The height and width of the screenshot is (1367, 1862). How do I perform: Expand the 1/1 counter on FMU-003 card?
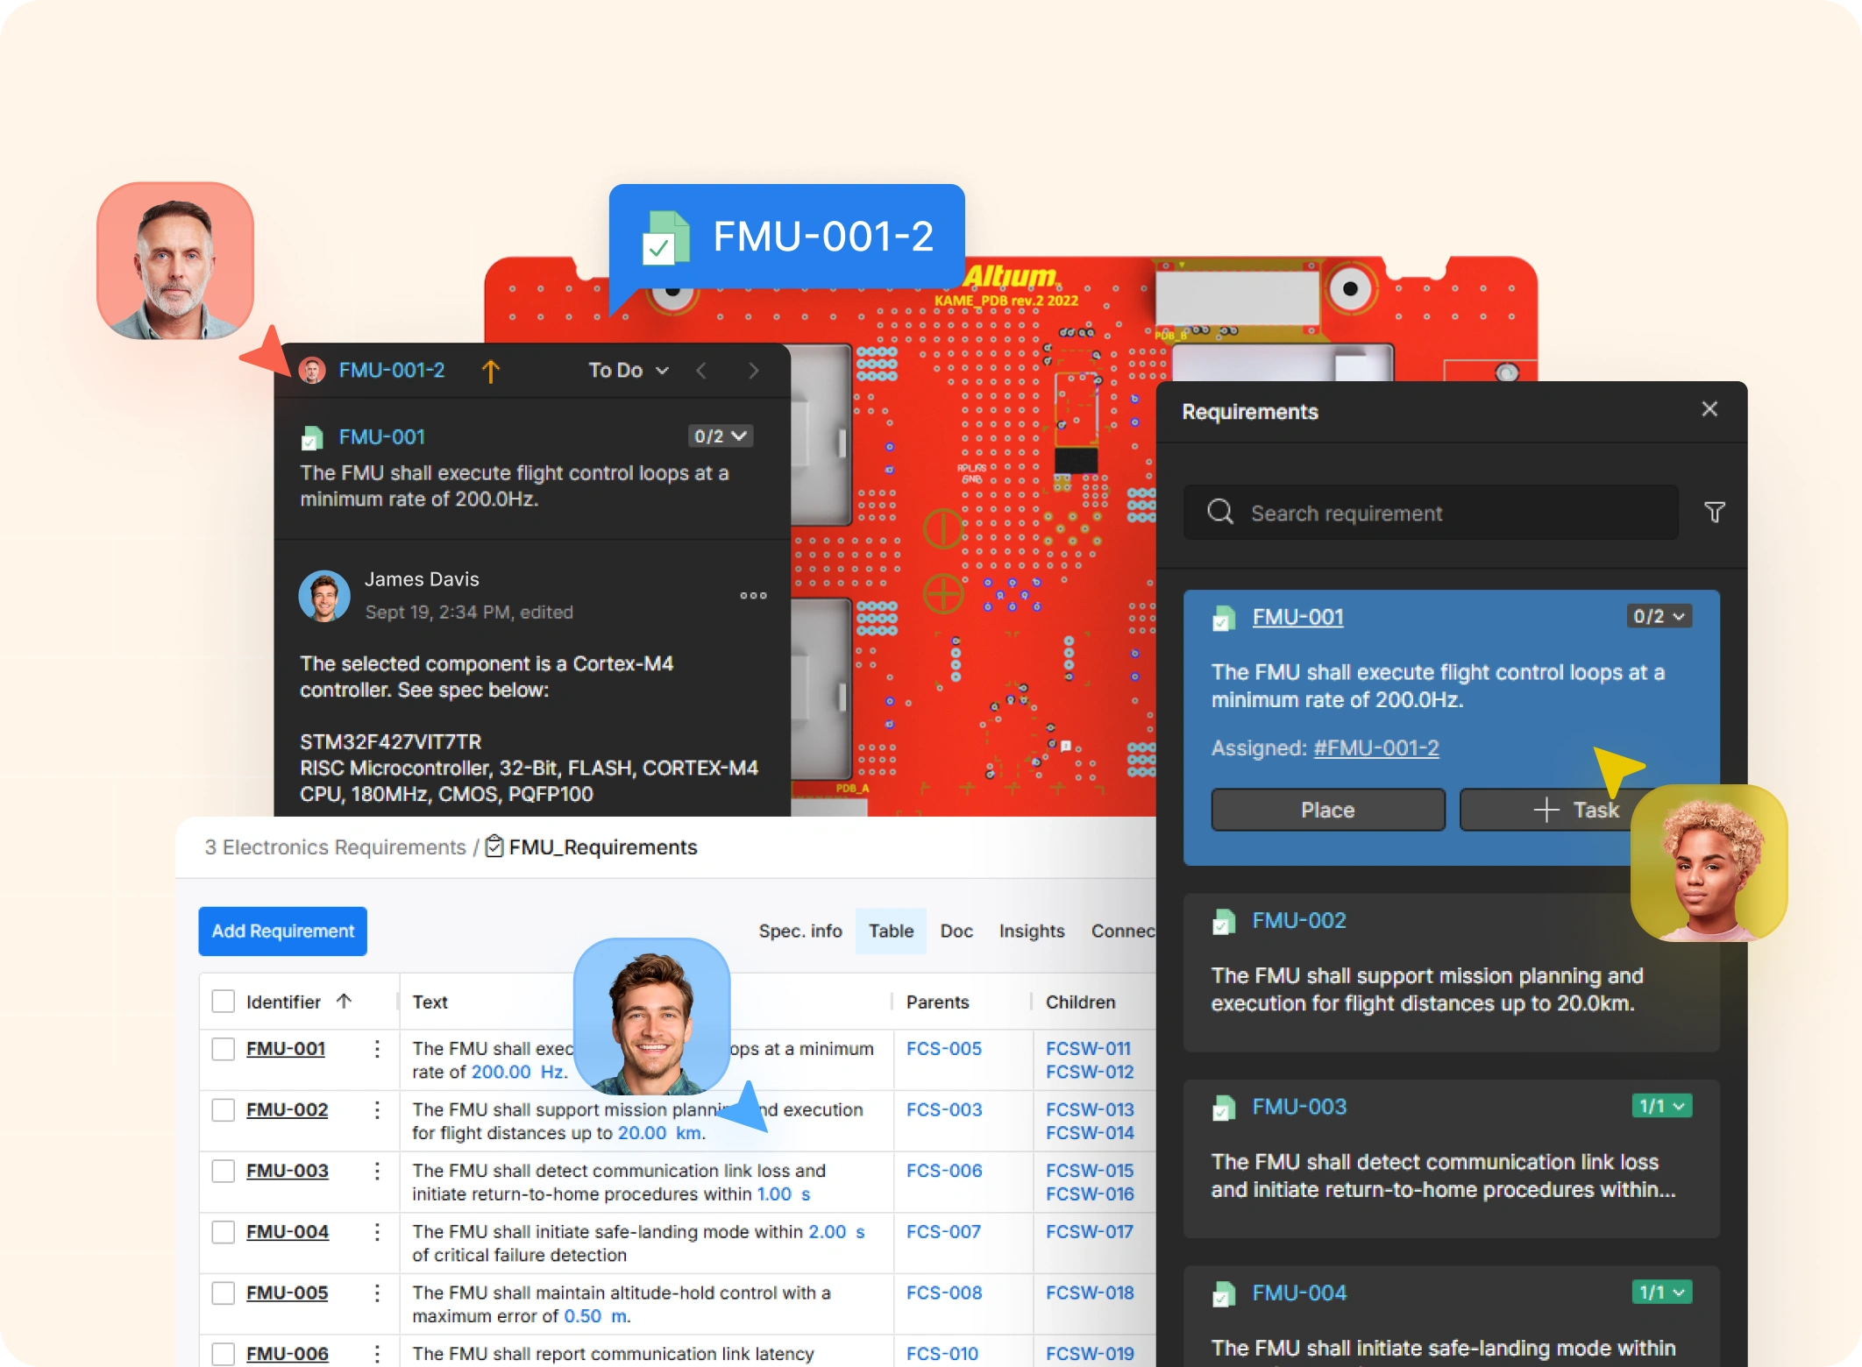(1661, 1106)
